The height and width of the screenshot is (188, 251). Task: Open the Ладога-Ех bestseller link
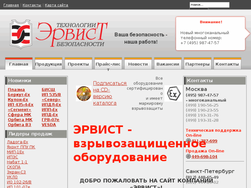[x=18, y=142]
